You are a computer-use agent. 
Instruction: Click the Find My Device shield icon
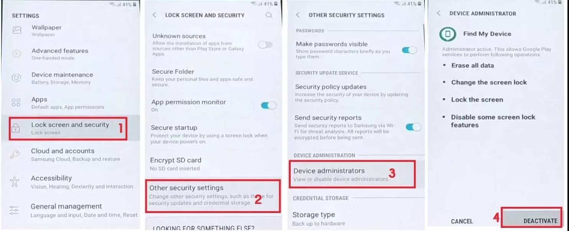point(449,34)
